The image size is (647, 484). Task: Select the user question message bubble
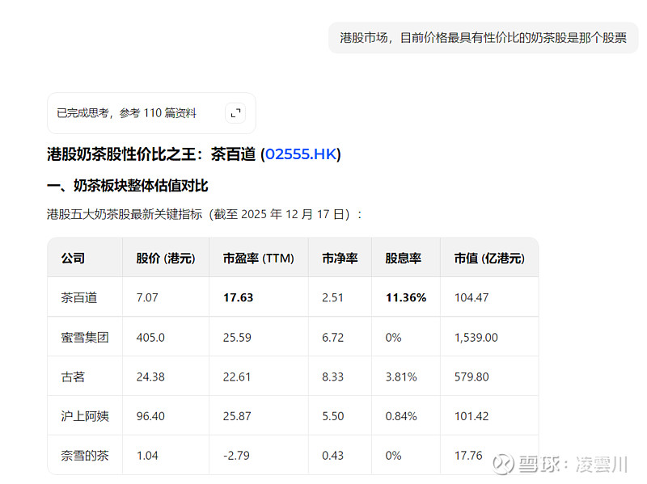(483, 38)
